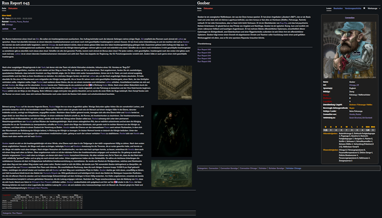The width and height of the screenshot is (382, 218).
Task: Click the 'zurück' previous report link
Action: [5, 28]
